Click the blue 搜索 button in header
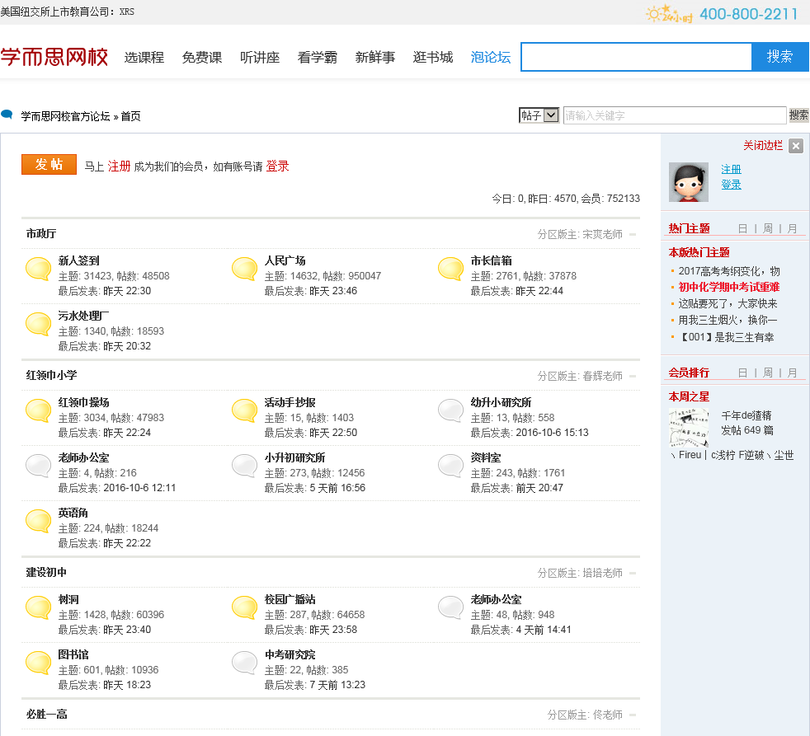Screen dimensions: 810x736 (780, 57)
